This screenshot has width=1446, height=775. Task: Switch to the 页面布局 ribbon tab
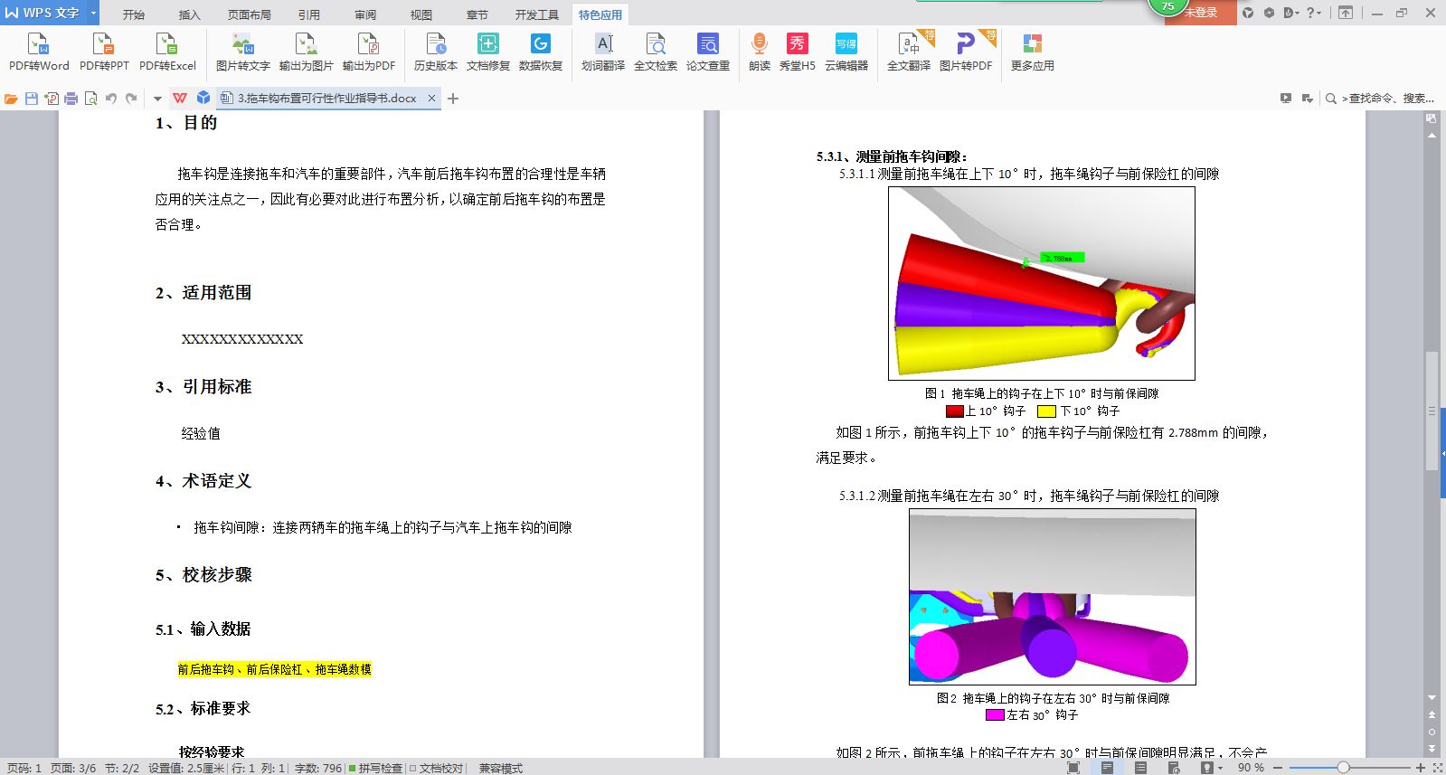[x=250, y=14]
